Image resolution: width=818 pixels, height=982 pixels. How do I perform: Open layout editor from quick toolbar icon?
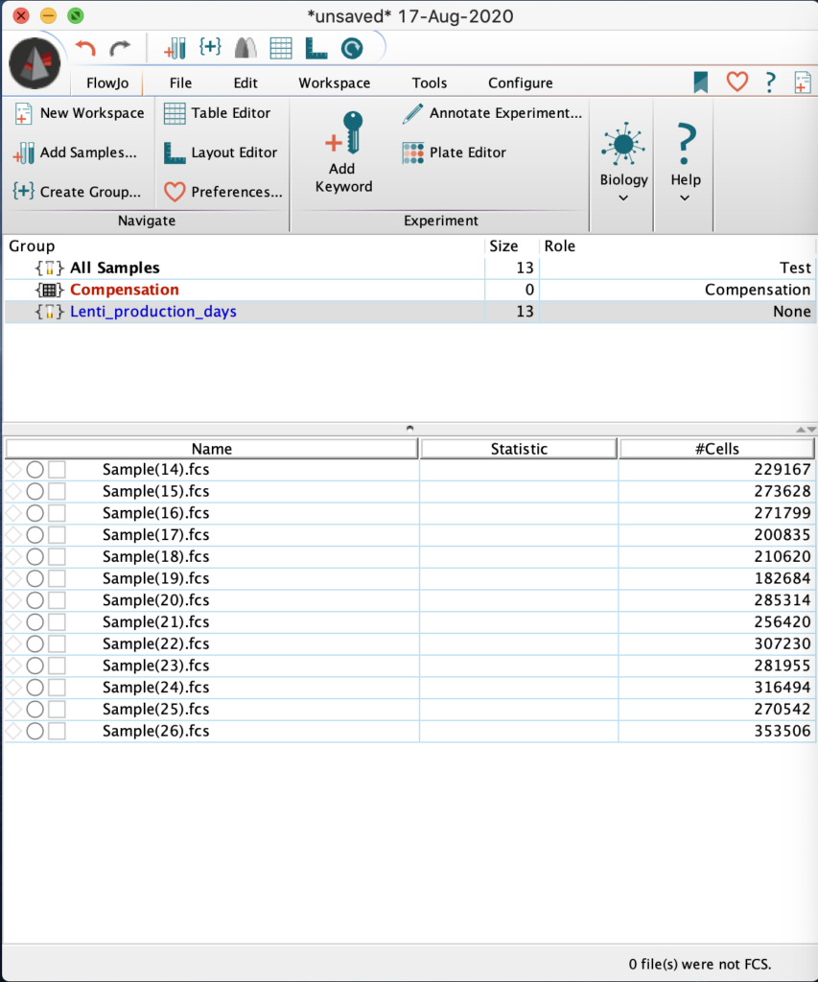tap(316, 48)
